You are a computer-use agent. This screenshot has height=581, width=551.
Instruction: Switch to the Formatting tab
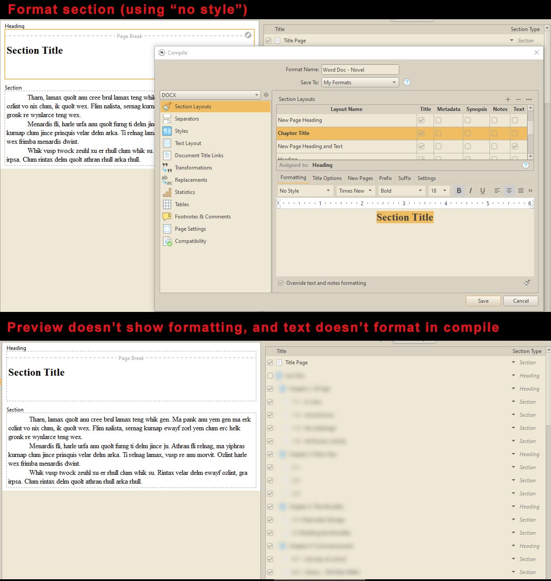pyautogui.click(x=293, y=177)
